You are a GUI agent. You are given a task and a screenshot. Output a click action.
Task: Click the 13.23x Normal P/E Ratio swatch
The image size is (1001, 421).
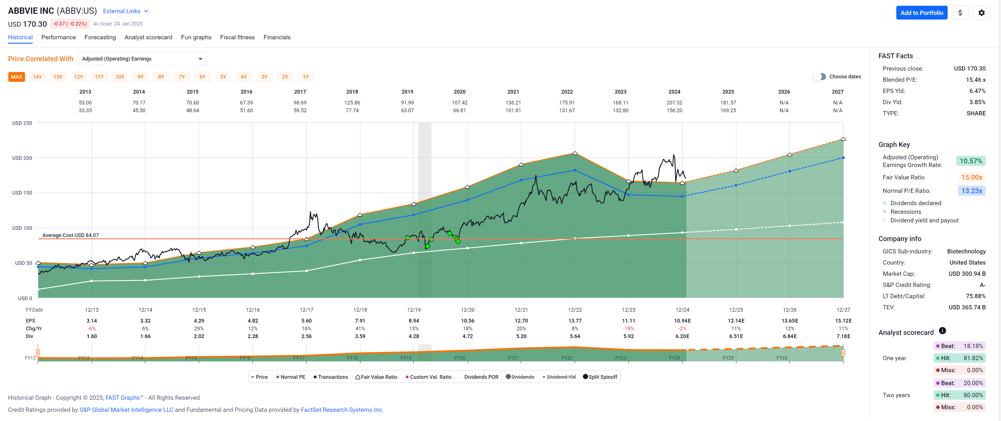[971, 191]
